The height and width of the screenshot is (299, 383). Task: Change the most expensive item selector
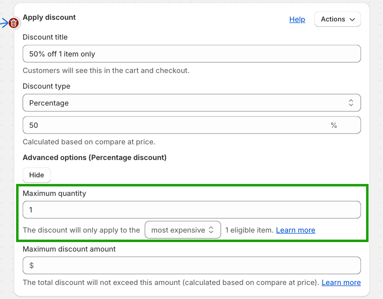click(182, 230)
